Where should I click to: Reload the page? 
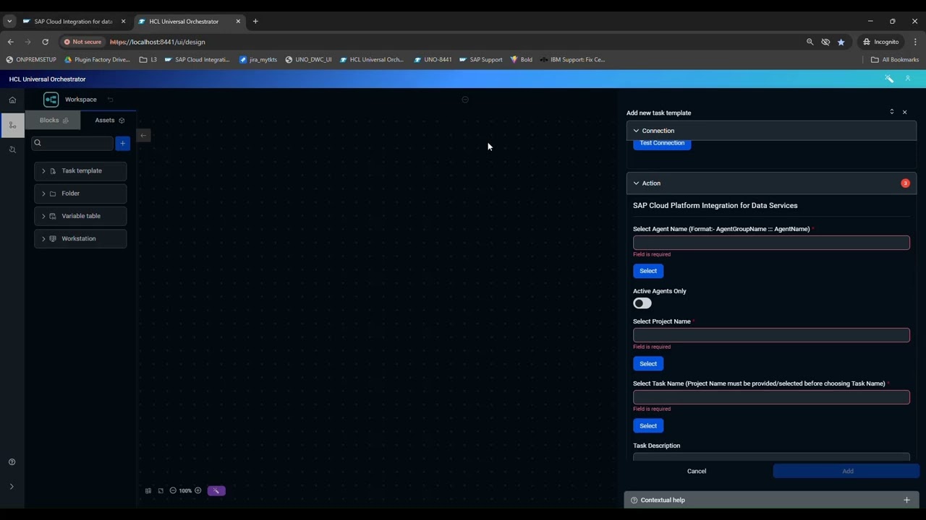click(45, 42)
